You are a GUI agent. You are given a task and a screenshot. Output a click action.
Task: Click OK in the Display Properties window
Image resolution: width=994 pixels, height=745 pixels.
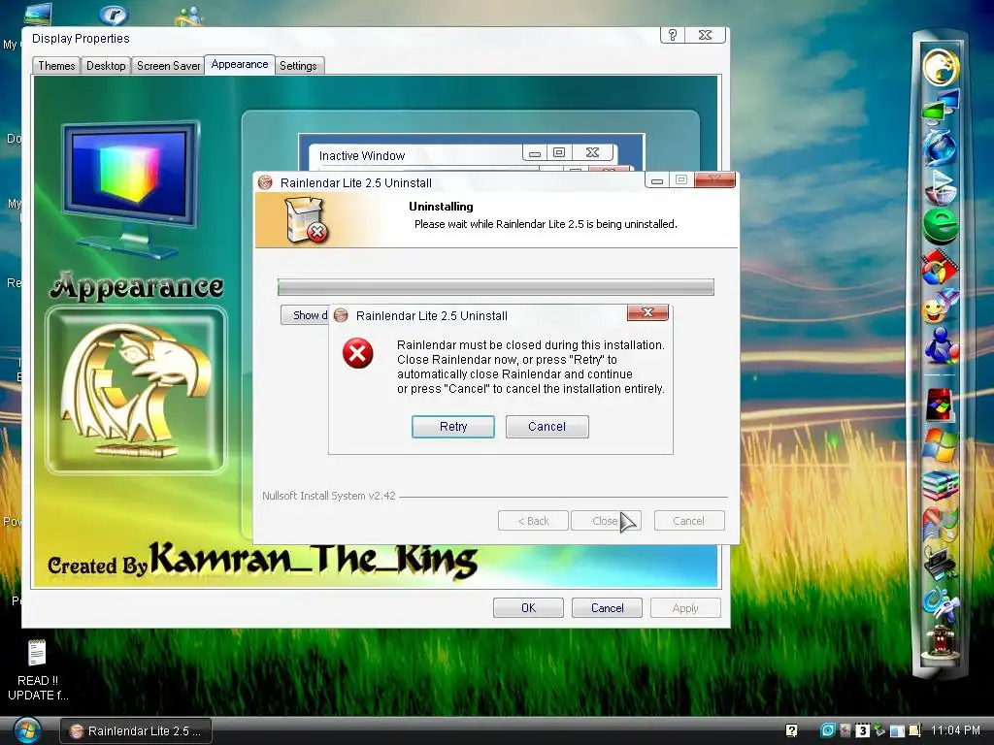[x=528, y=607]
